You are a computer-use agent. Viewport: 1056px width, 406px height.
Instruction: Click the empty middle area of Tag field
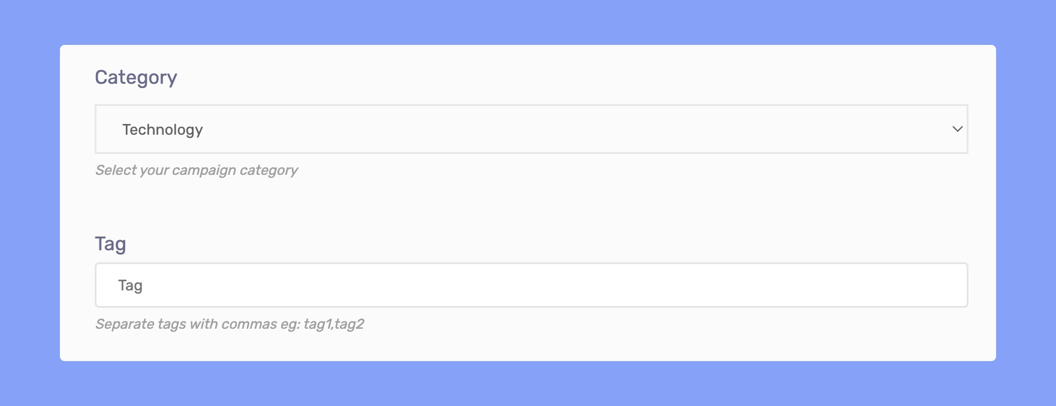coord(531,285)
